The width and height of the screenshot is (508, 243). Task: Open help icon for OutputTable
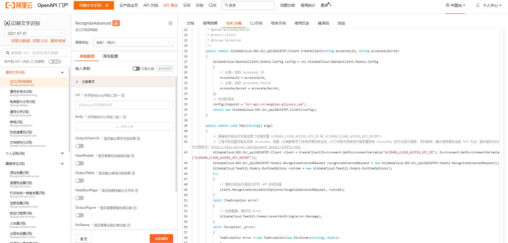[x=133, y=173]
